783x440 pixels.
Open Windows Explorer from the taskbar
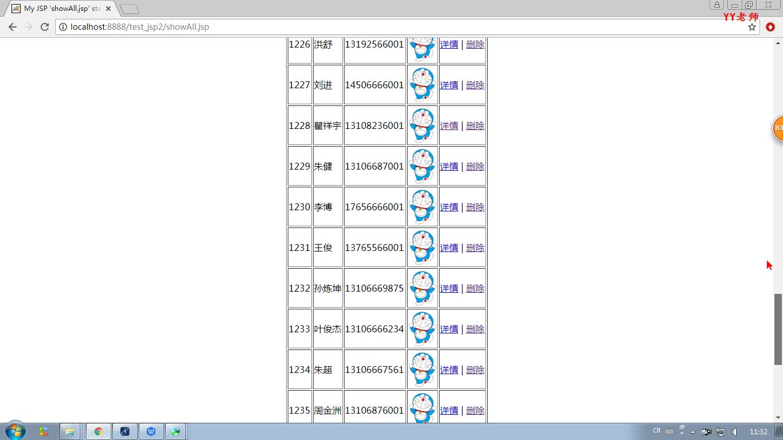(x=69, y=431)
